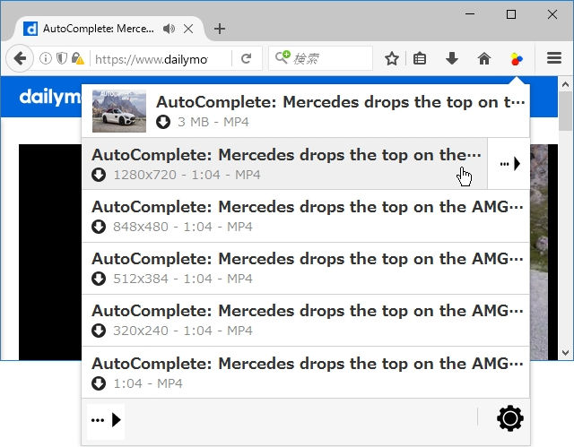Click the Mercedes video thumbnail in panel
574x447 pixels.
click(119, 111)
